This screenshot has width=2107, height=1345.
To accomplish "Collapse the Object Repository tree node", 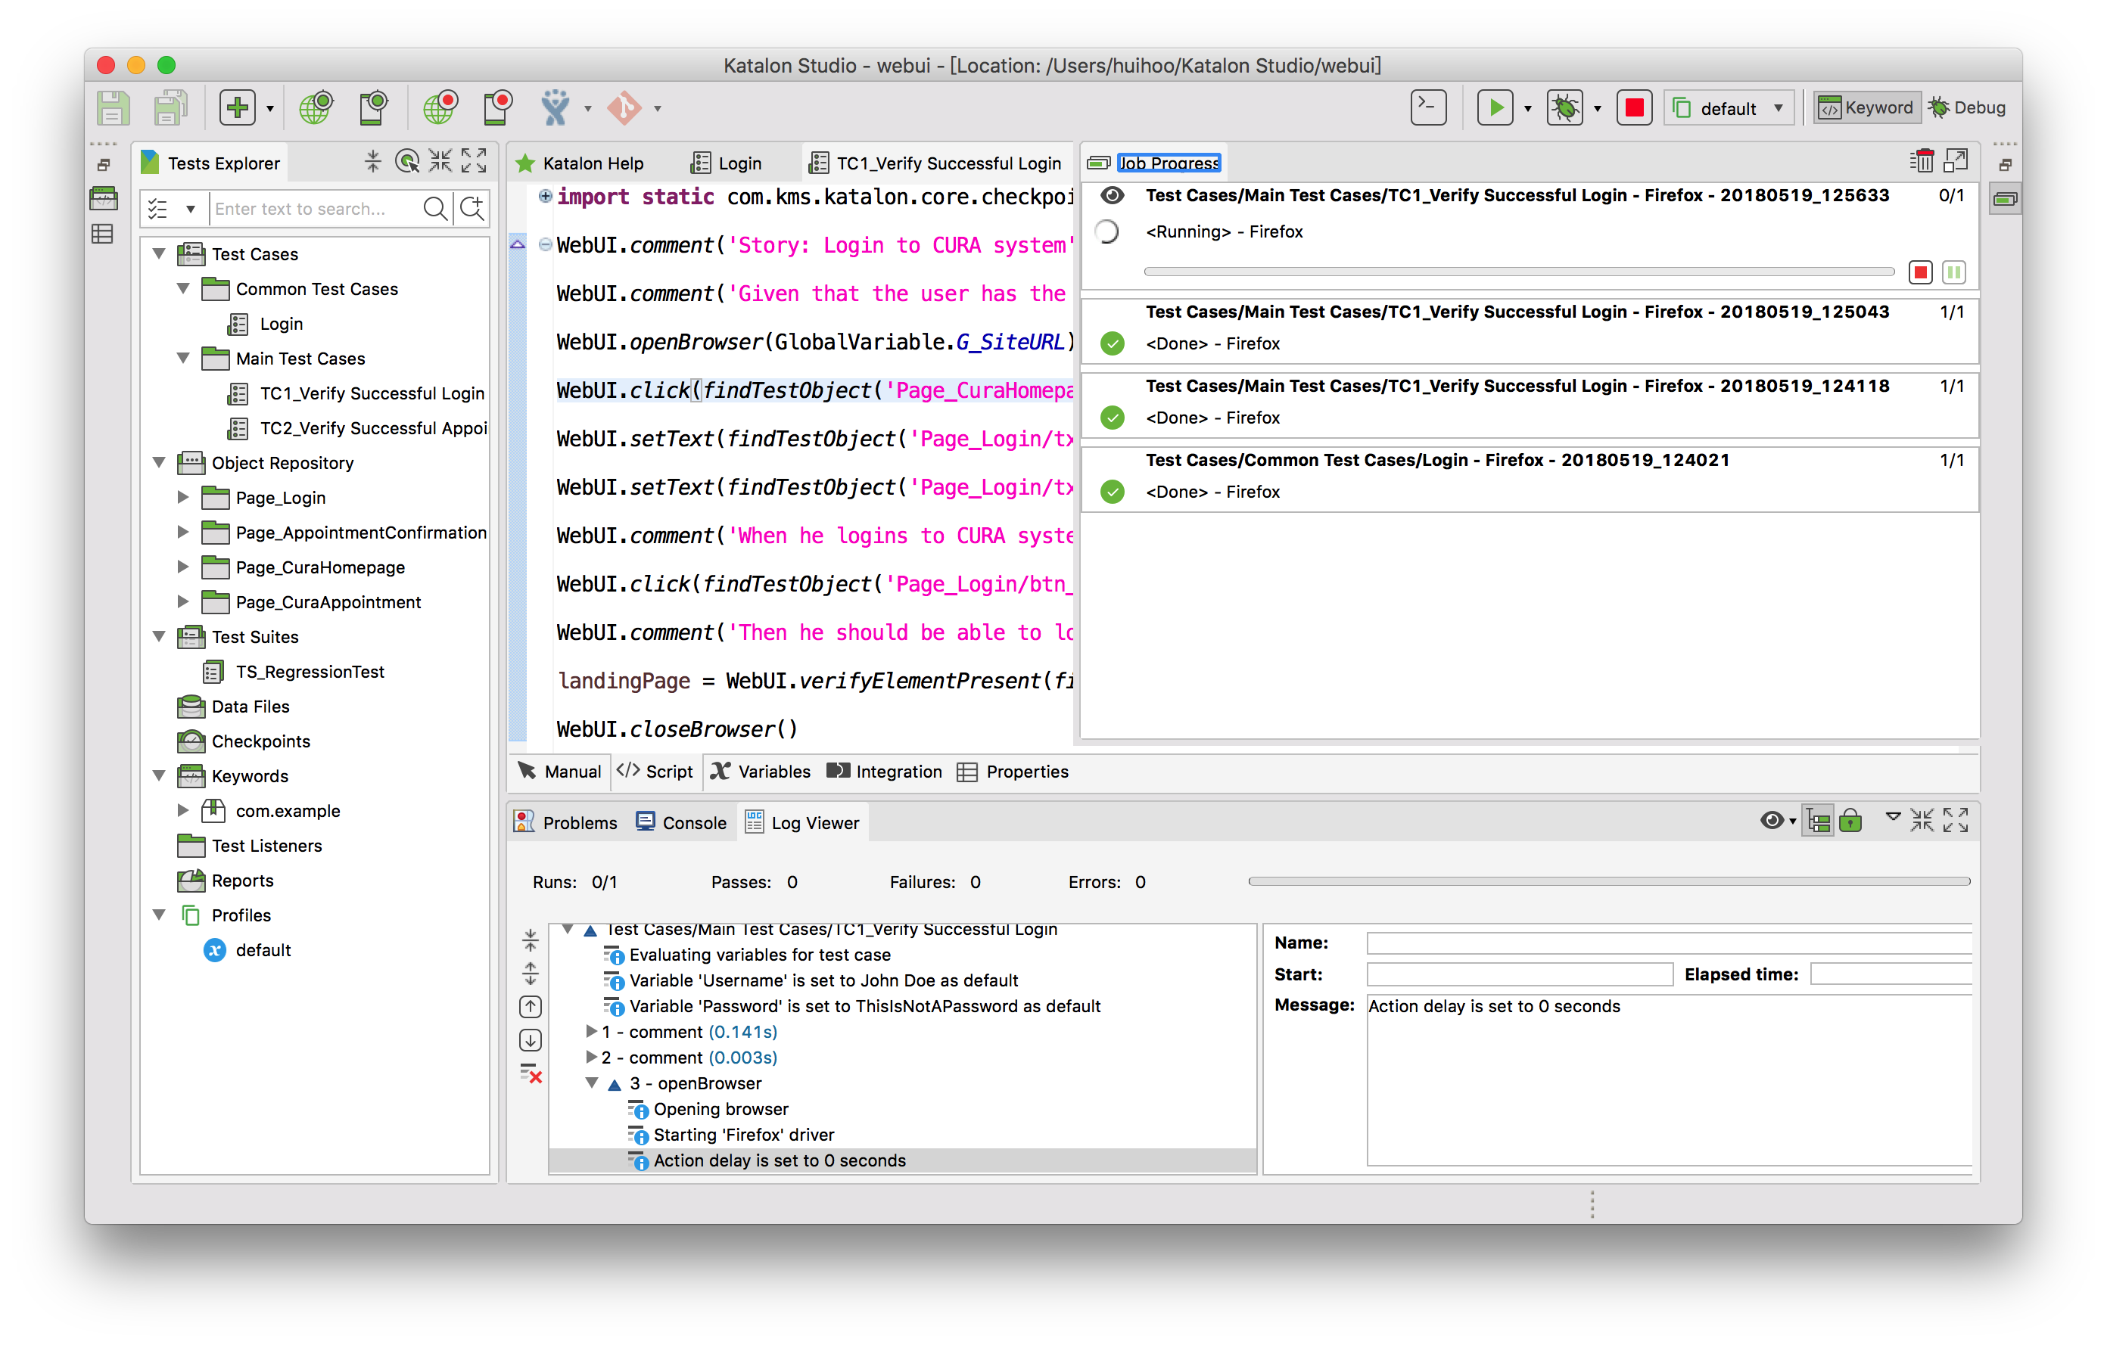I will (x=159, y=461).
